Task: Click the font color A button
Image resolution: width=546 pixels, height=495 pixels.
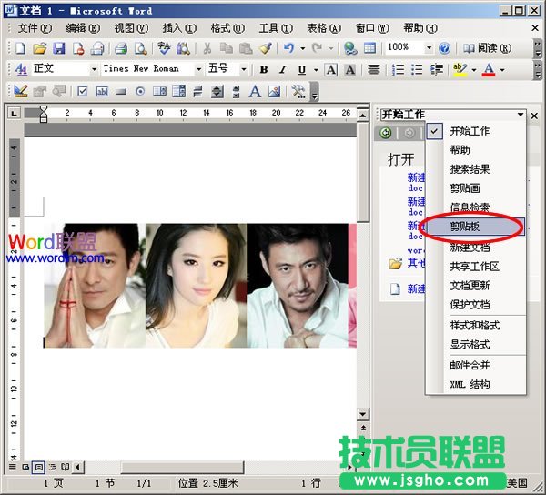Action: [489, 69]
